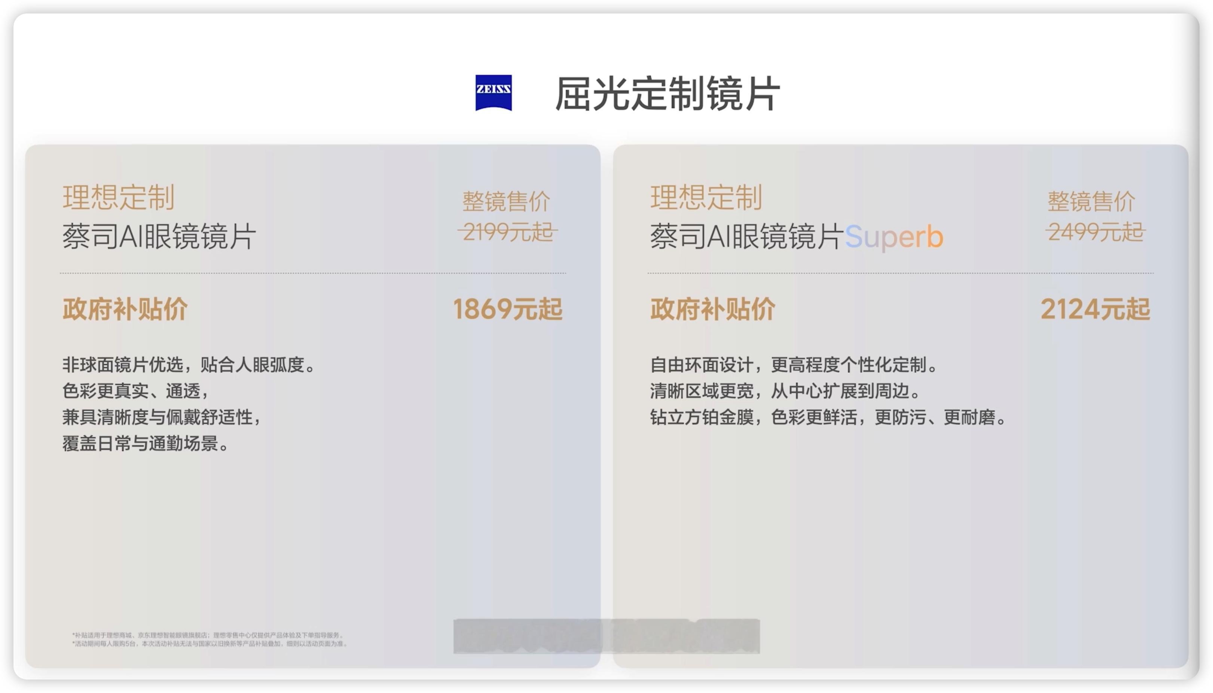
Task: Click the 2124元起 subsidy price
Action: pyautogui.click(x=1095, y=309)
